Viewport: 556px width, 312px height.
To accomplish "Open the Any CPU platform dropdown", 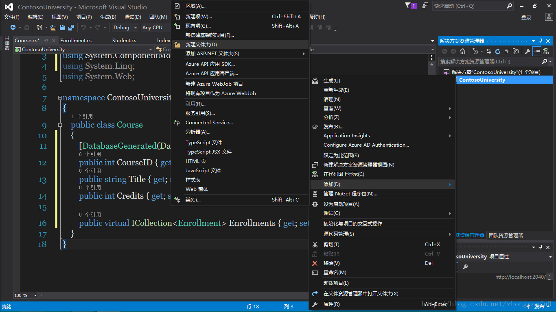I will coord(155,28).
